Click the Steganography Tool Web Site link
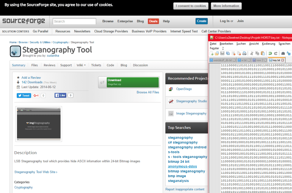The width and height of the screenshot is (292, 193). pos(36,172)
